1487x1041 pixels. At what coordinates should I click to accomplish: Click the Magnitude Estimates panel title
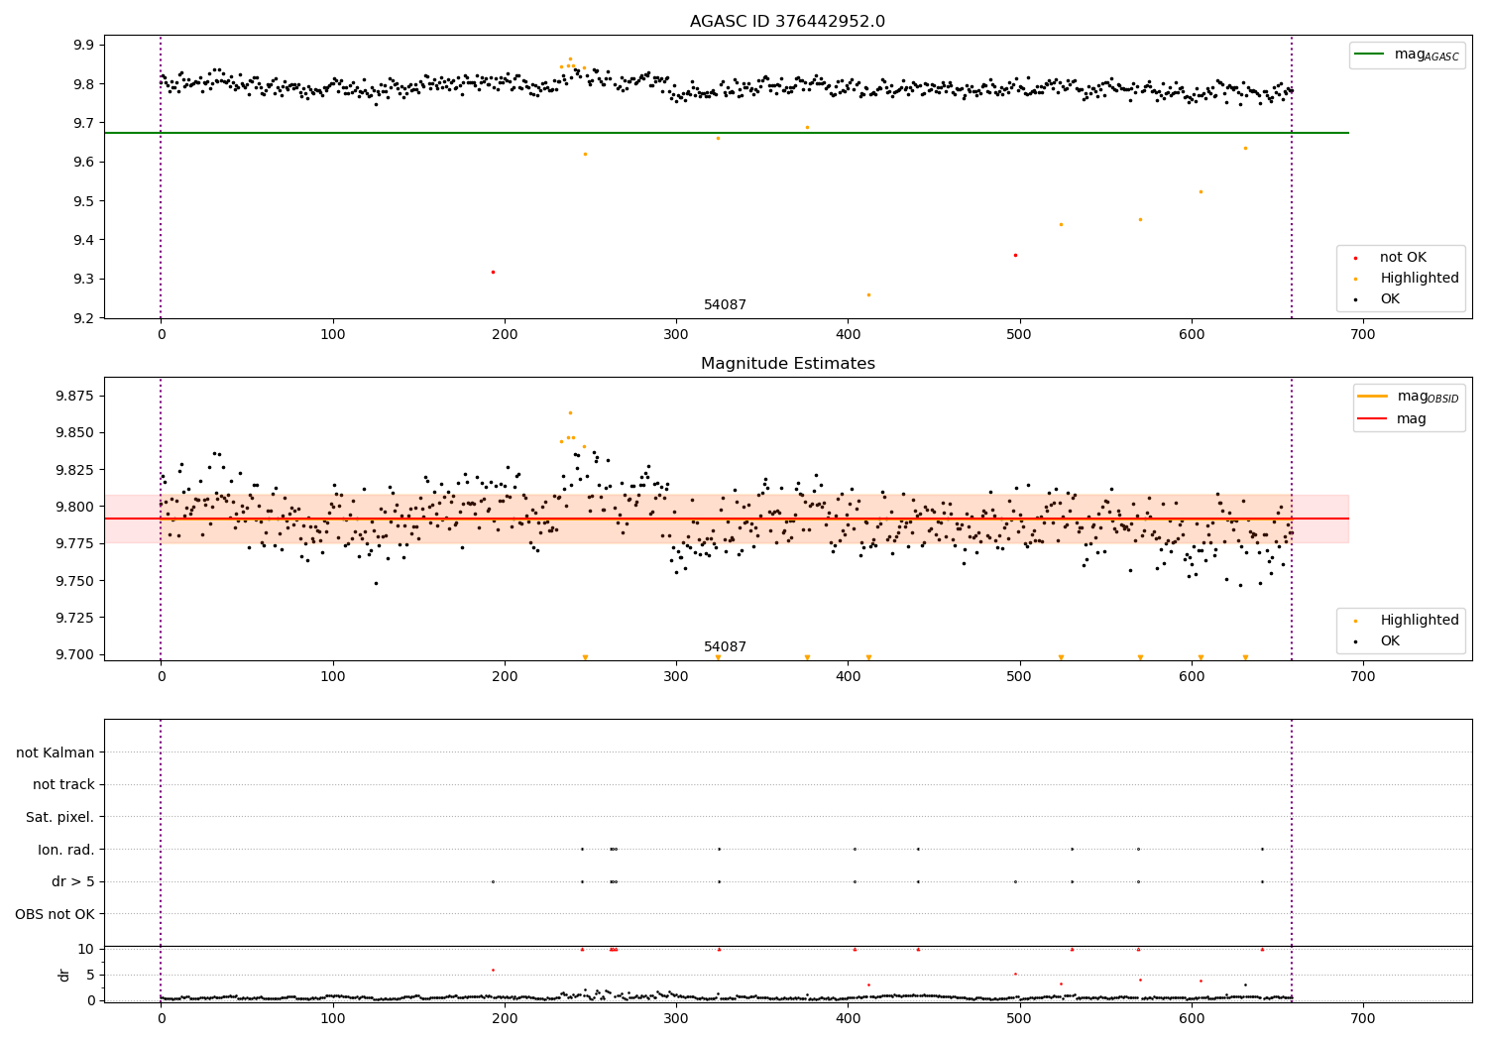(787, 364)
